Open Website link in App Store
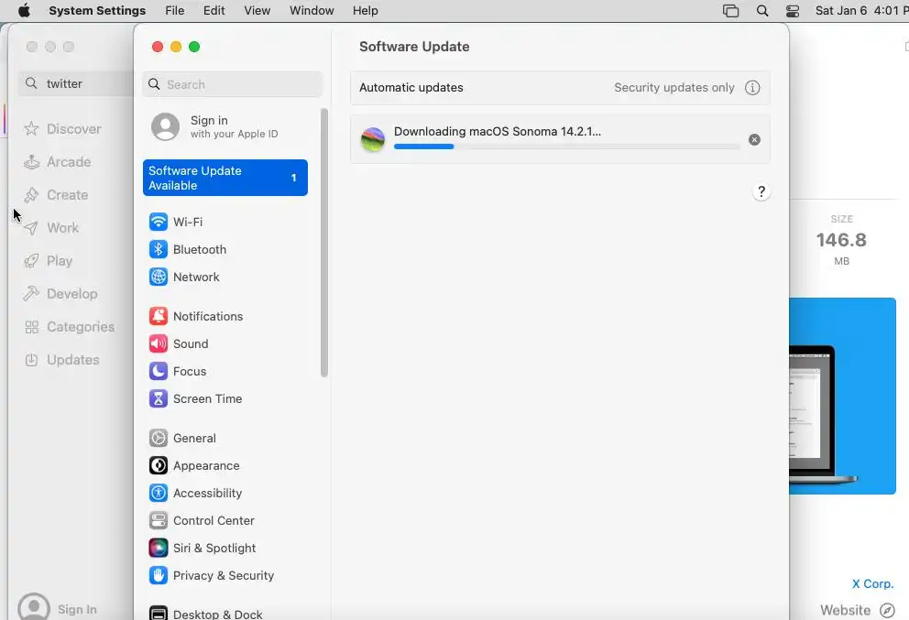This screenshot has height=620, width=909. (x=857, y=610)
